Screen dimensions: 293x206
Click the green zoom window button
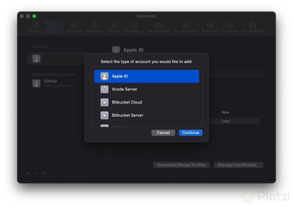[x=34, y=16]
